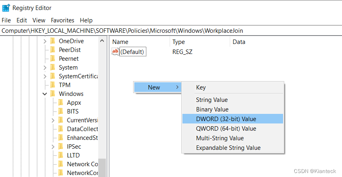Screen dimensions: 342x177
Task: Click the registry path address bar
Action: [171, 31]
